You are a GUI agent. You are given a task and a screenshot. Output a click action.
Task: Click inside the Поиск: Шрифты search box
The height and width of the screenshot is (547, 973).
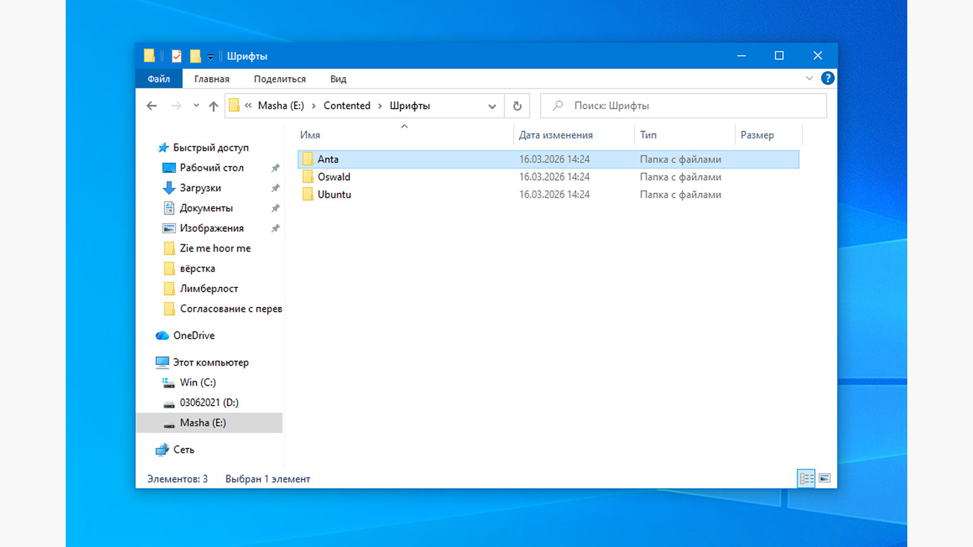point(682,105)
